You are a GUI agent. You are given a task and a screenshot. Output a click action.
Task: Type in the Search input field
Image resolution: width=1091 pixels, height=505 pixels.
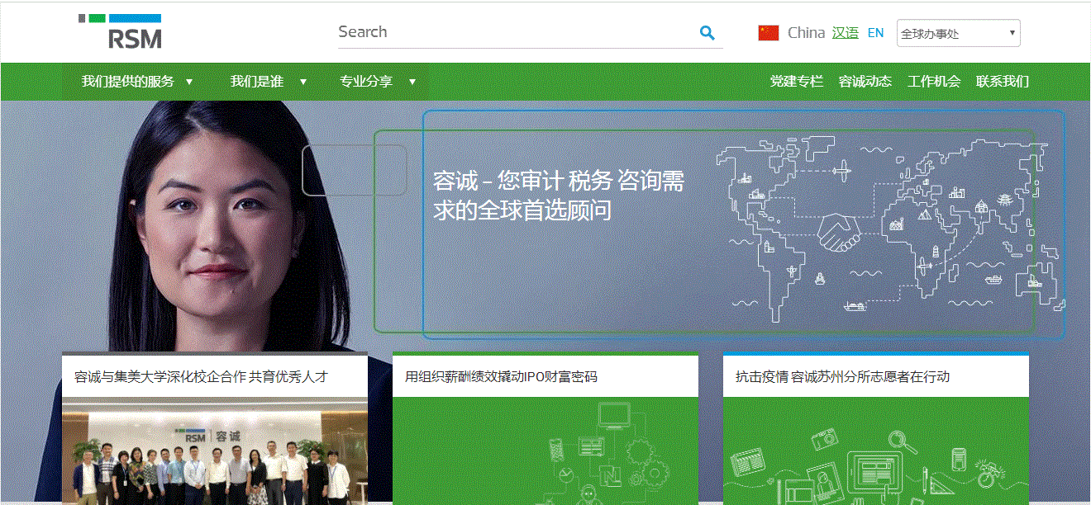(x=512, y=32)
